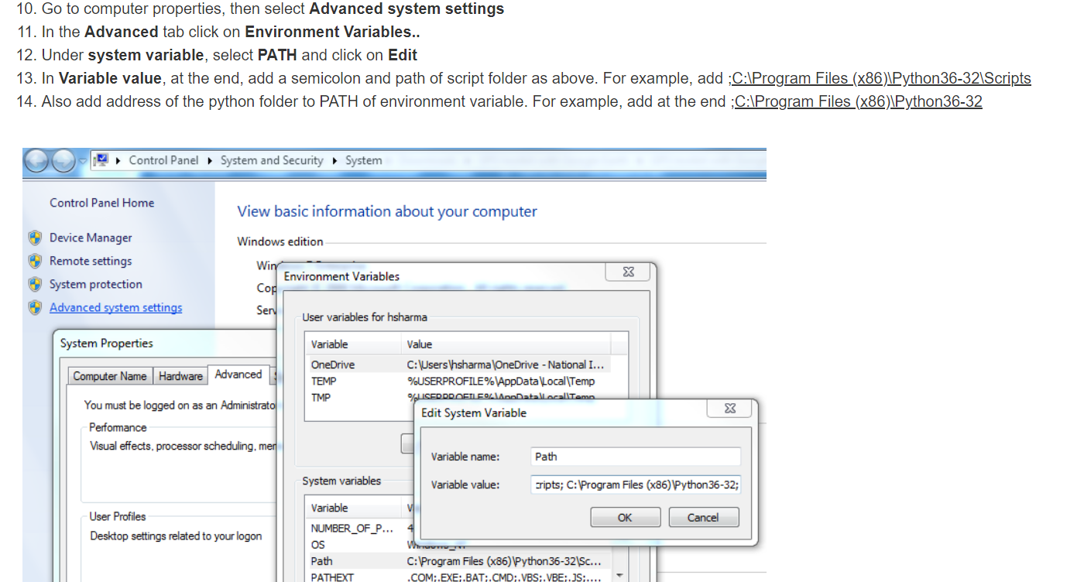Screen dimensions: 1084x582
Task: Click the Device Manager shield icon
Action: pos(36,238)
